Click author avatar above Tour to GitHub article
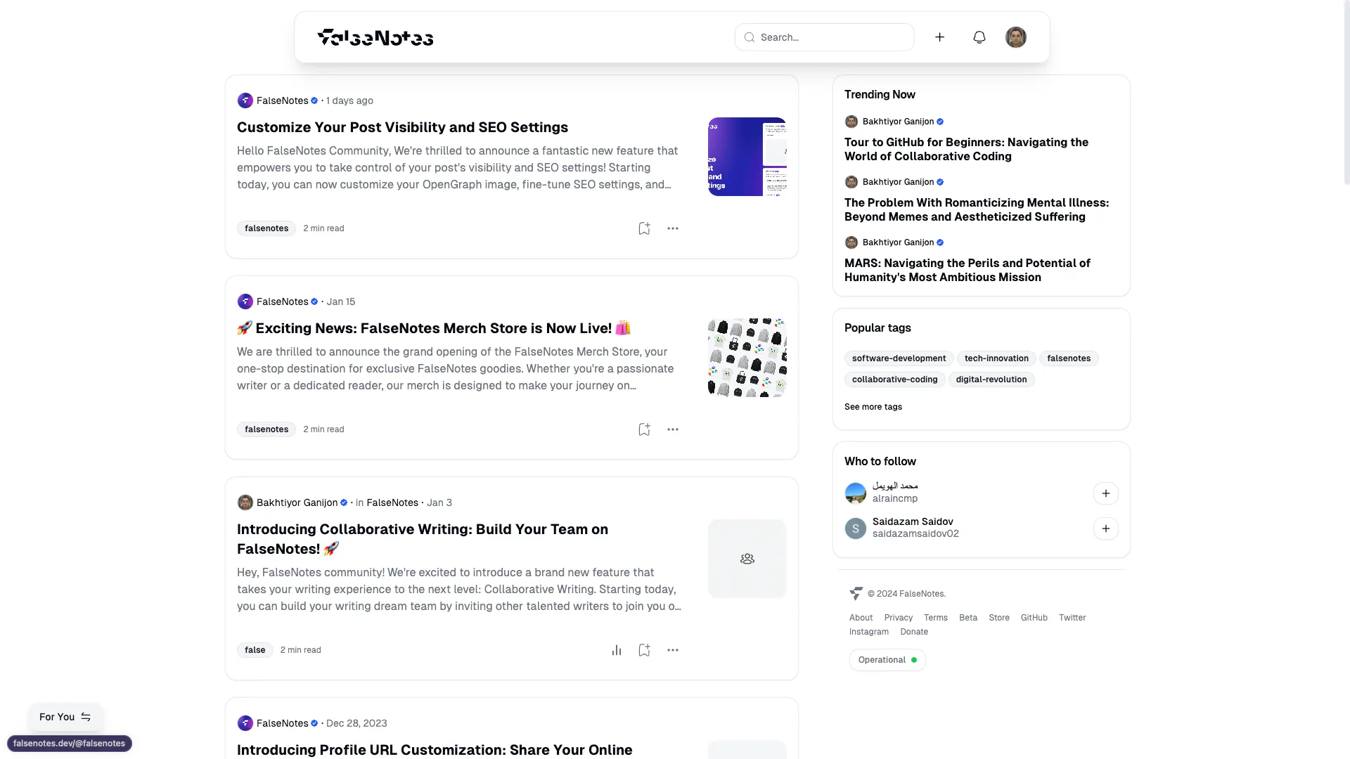Screen dimensions: 1350x759 click(851, 122)
